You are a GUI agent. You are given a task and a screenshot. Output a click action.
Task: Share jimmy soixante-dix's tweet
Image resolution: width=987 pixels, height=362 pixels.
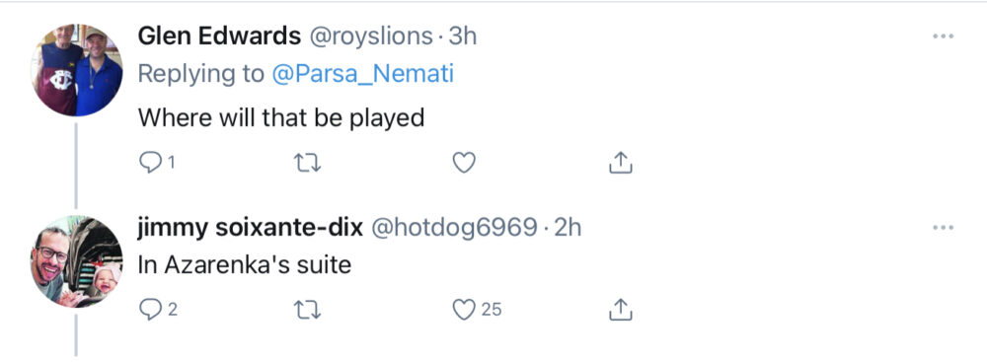(x=620, y=309)
